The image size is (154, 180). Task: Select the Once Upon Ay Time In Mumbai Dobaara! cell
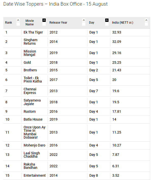35,132
